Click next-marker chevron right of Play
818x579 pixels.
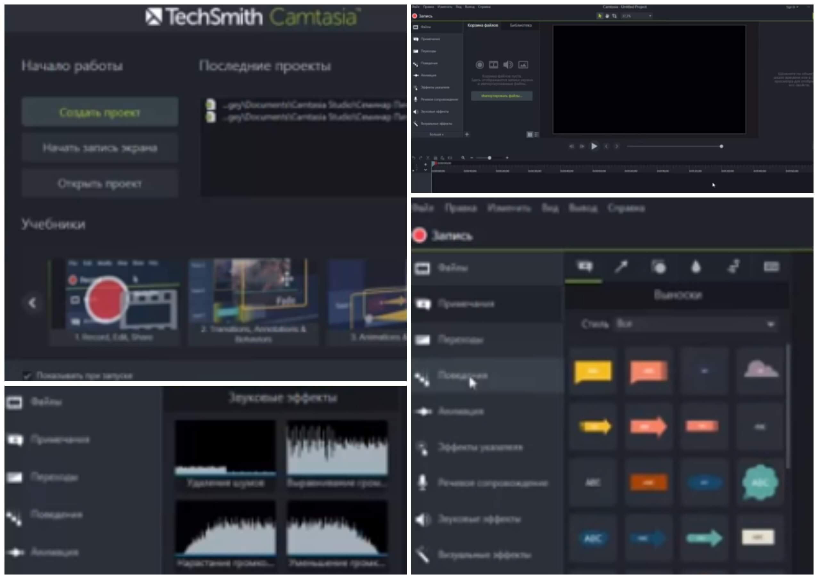click(x=617, y=146)
